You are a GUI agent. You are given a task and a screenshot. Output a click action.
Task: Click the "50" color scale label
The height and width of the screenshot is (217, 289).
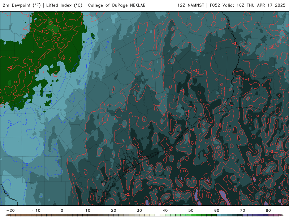coord(191,210)
